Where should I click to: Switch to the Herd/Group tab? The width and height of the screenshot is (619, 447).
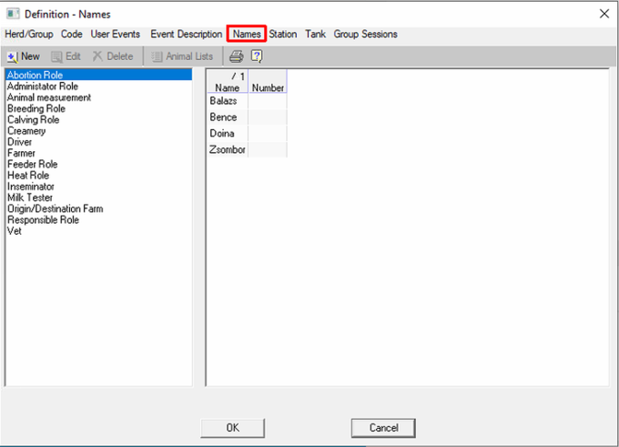[x=29, y=34]
